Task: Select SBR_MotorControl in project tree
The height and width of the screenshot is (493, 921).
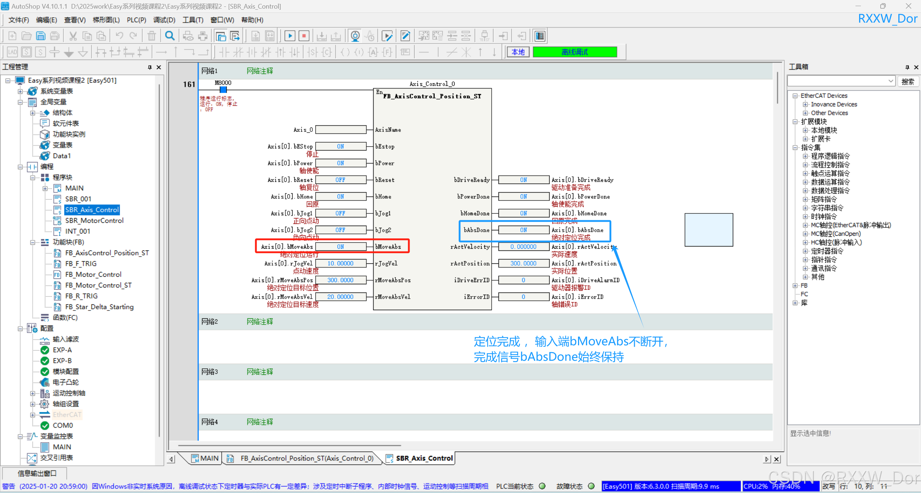Action: [94, 221]
